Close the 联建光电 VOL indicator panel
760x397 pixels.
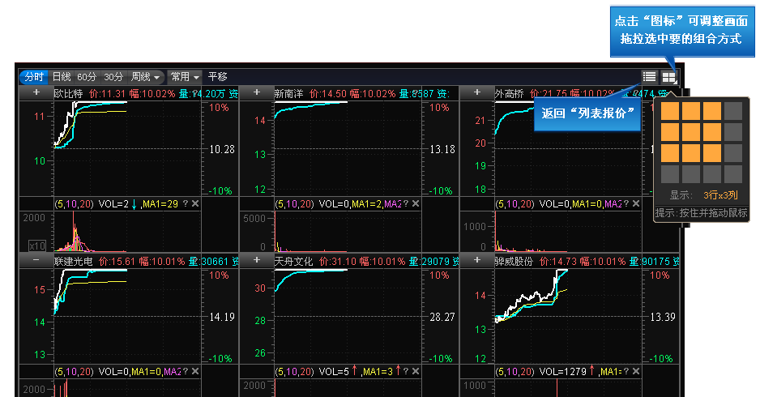click(x=194, y=371)
